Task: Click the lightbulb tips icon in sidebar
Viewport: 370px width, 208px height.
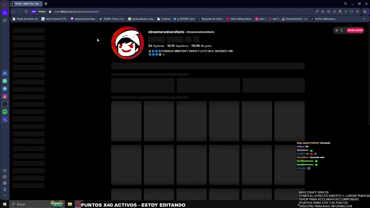Action: [x=5, y=190]
